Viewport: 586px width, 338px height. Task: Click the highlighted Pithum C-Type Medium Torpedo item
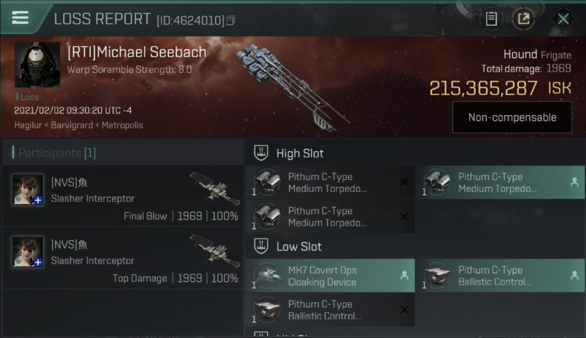[500, 183]
